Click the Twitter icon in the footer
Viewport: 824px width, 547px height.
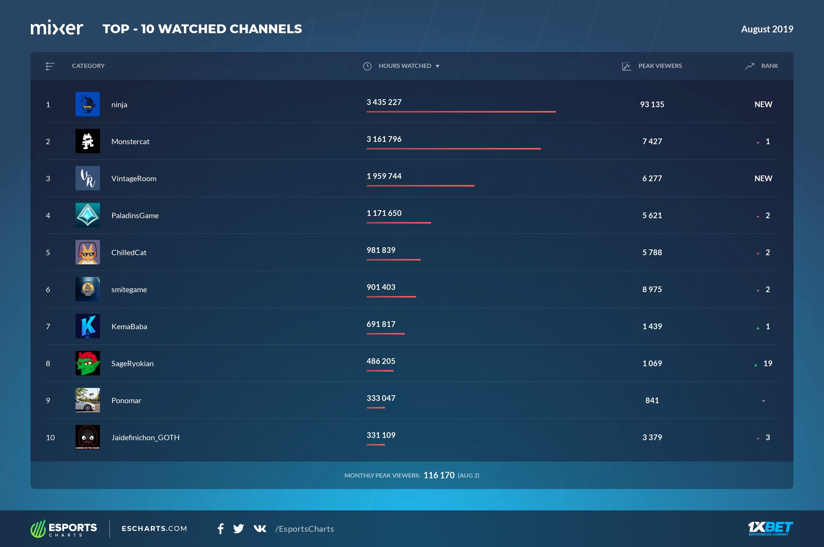click(239, 529)
